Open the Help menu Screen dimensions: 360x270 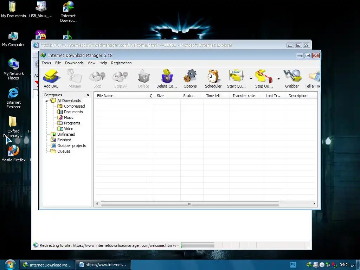click(103, 63)
